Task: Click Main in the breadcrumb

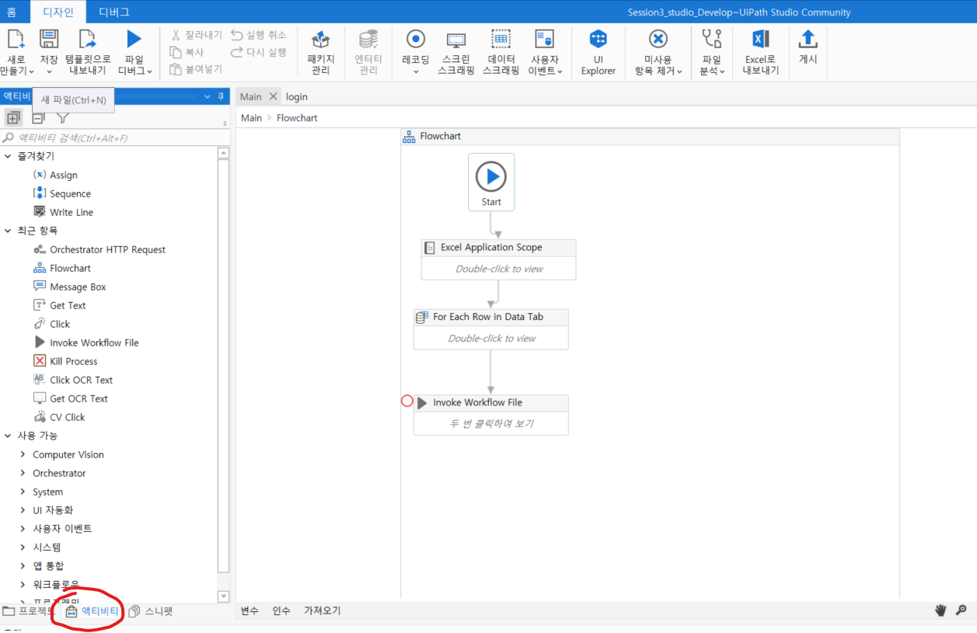Action: 251,118
